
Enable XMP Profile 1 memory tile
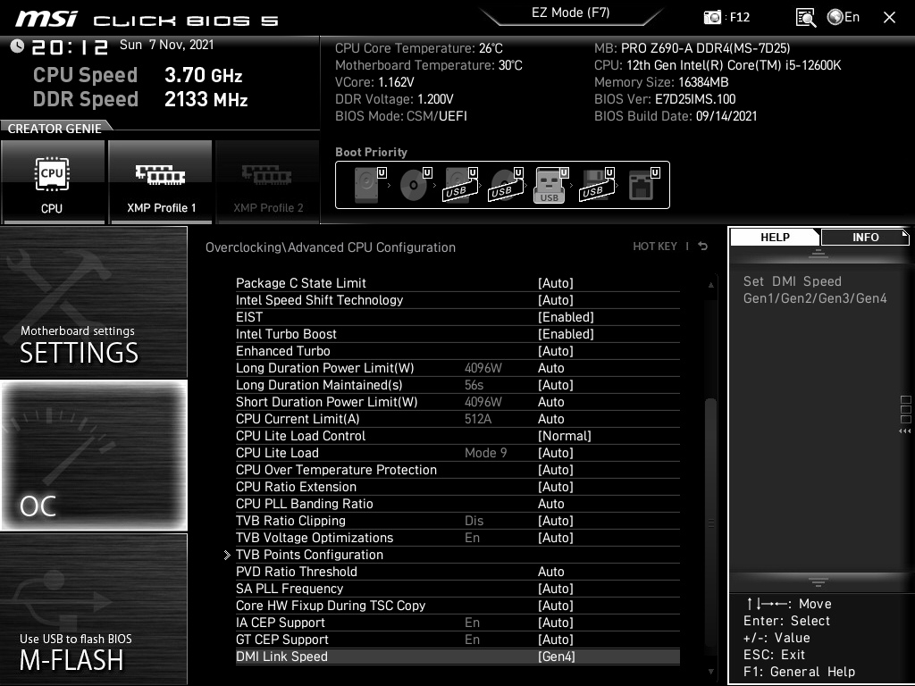tap(161, 182)
